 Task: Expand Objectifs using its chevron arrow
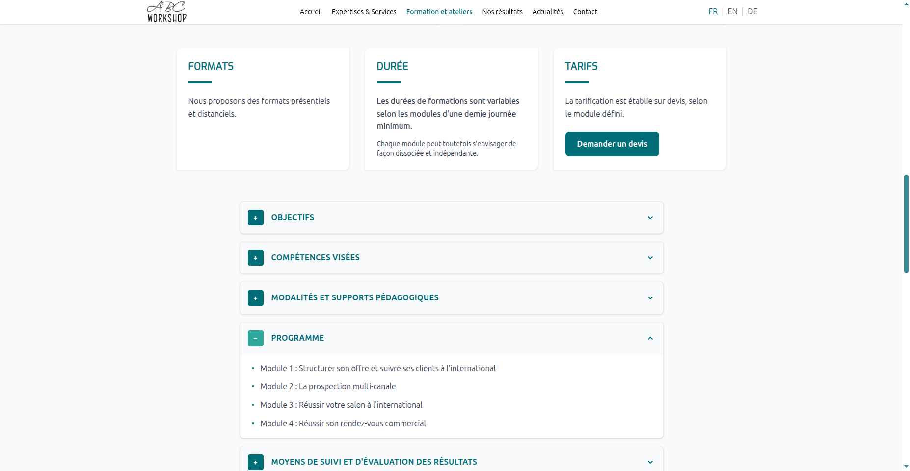650,218
